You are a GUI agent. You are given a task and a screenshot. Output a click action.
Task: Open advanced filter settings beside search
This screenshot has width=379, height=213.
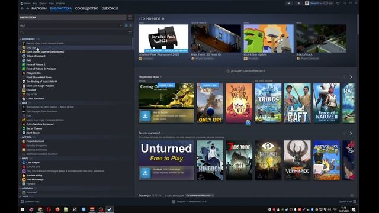(x=130, y=32)
